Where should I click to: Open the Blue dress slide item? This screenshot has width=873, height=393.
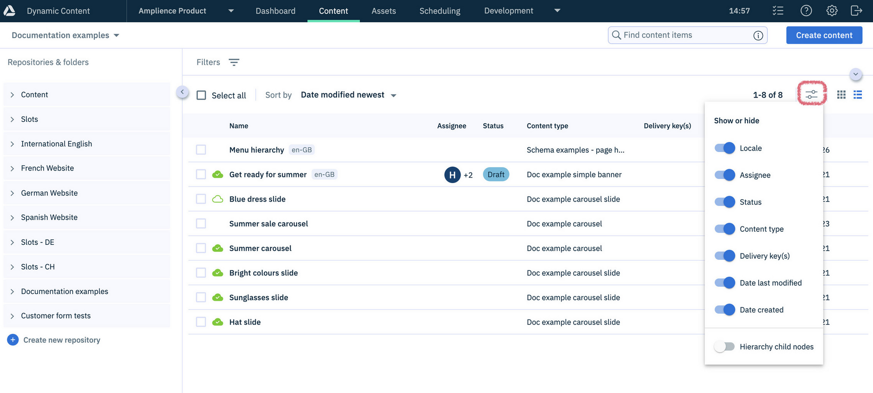(x=257, y=199)
